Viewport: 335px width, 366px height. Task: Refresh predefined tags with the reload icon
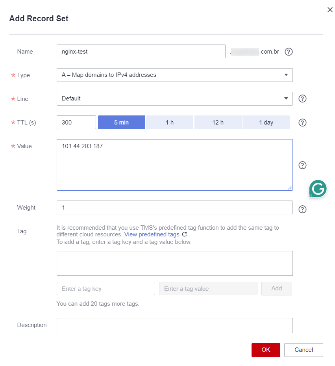185,234
